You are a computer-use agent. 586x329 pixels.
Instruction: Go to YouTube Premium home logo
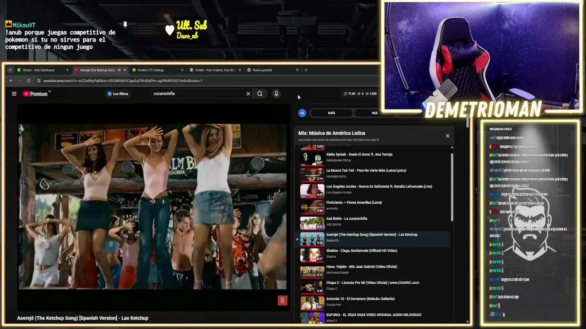(x=35, y=94)
